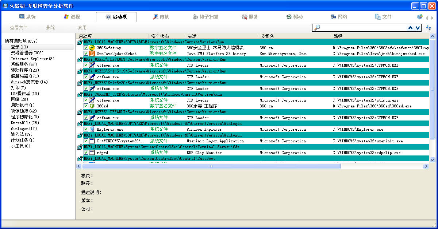The height and width of the screenshot is (229, 438).
Task: Toggle the Userinit Logon Application checkbox
Action: (86, 141)
